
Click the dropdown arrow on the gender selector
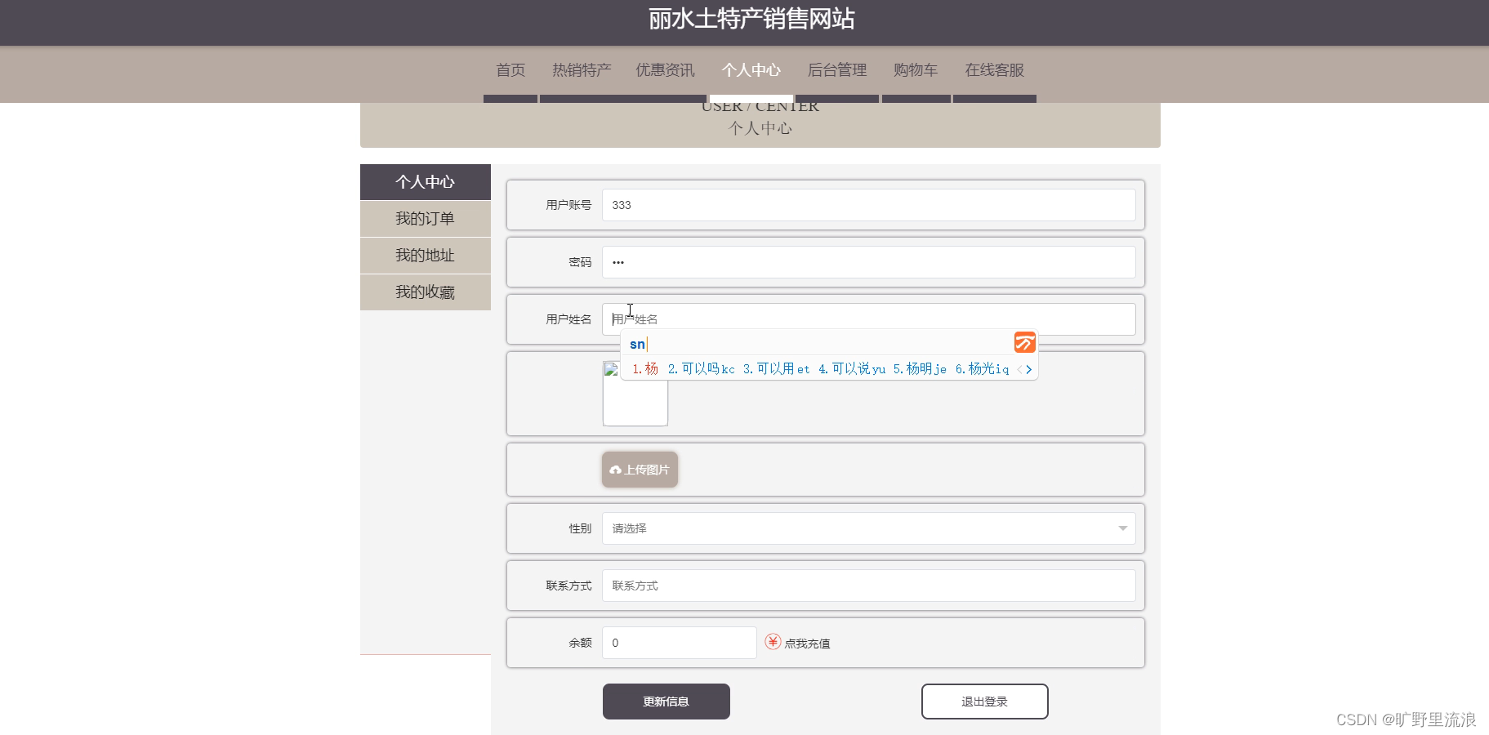(x=1123, y=528)
